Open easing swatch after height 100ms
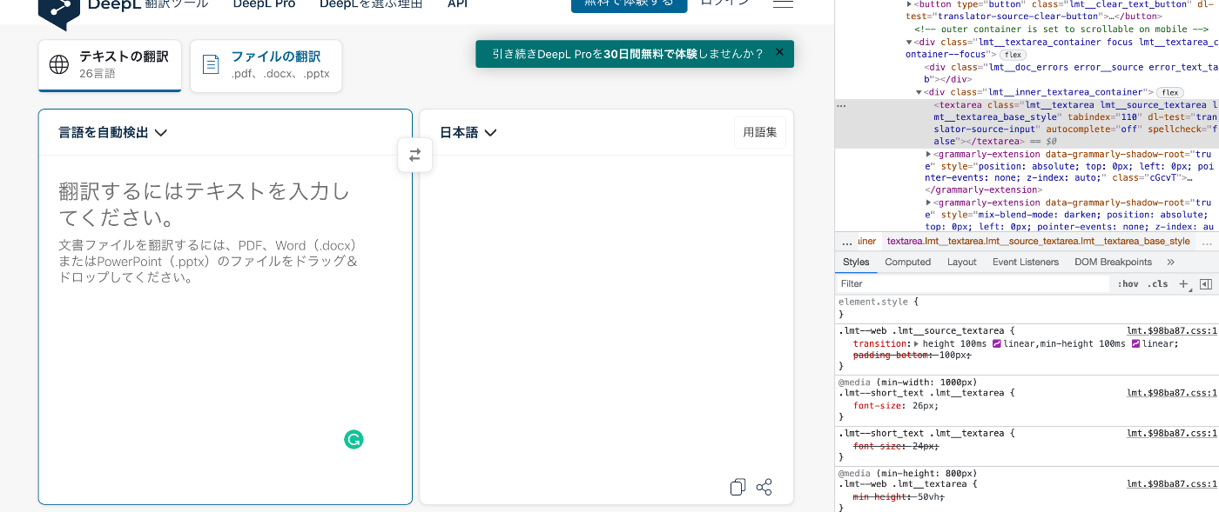Screen dimensions: 1219x512 coord(997,343)
